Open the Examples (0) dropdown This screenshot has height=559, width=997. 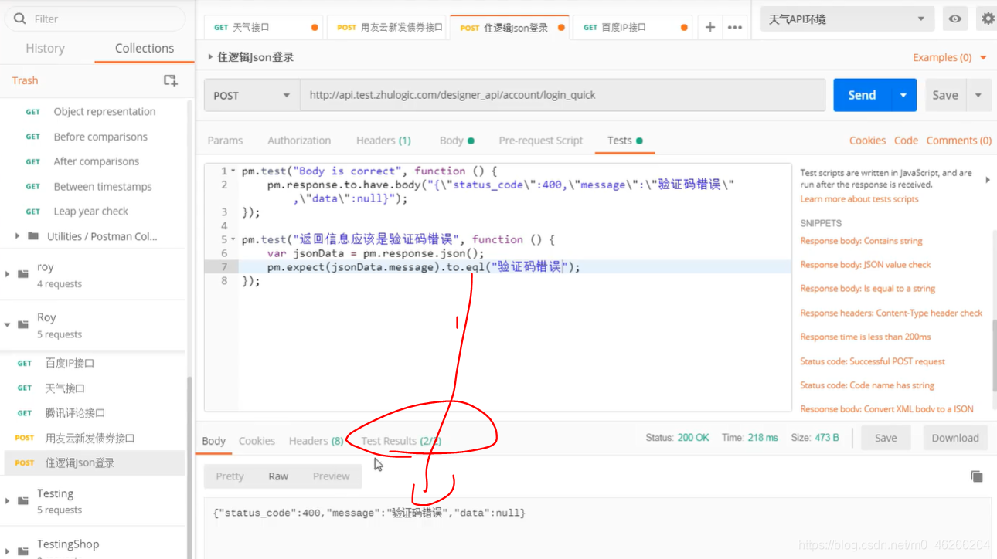[950, 57]
